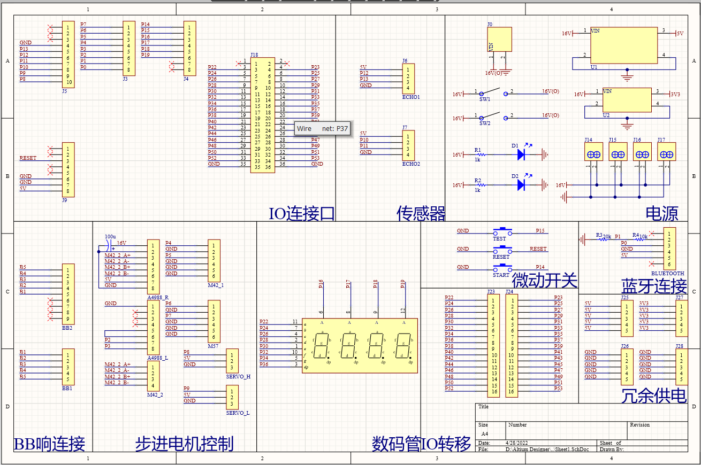Image resolution: width=701 pixels, height=465 pixels.
Task: Select the SERVO_H connector
Action: pos(232,361)
